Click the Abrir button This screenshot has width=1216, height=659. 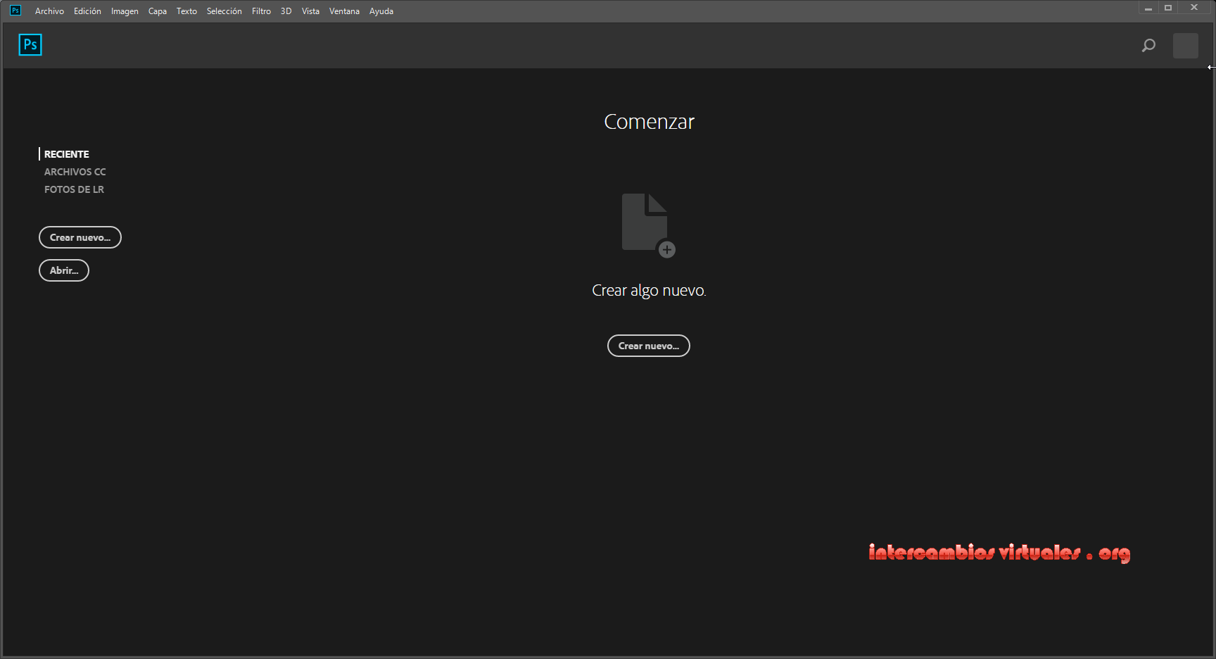pyautogui.click(x=64, y=270)
